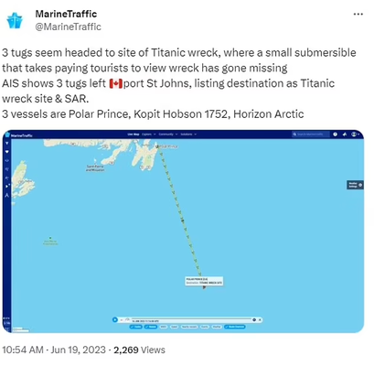Open the tweet's three-dot more options menu
374x366 pixels.
(x=358, y=15)
